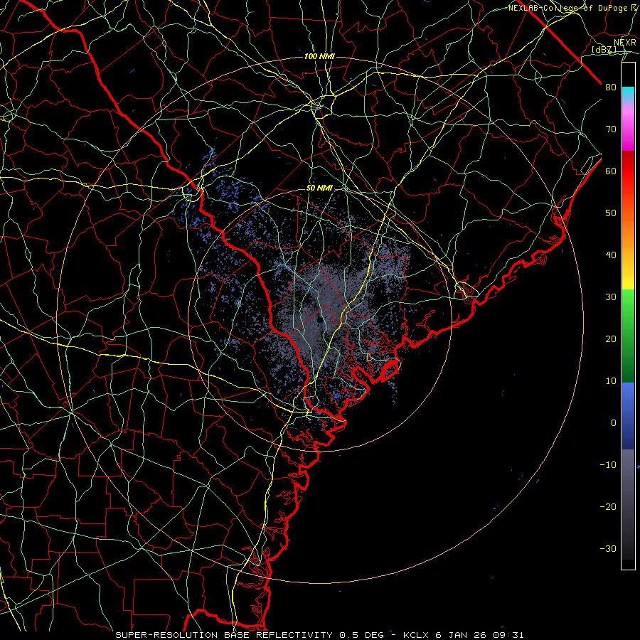Image resolution: width=640 pixels, height=640 pixels.
Task: Click the KCLX station identifier in caption
Action: pos(417,635)
